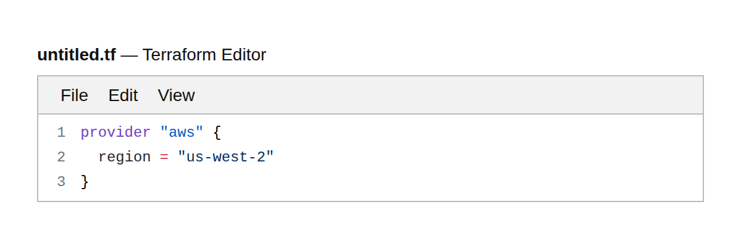Select line number 3 in the gutter
This screenshot has width=741, height=244.
point(61,182)
